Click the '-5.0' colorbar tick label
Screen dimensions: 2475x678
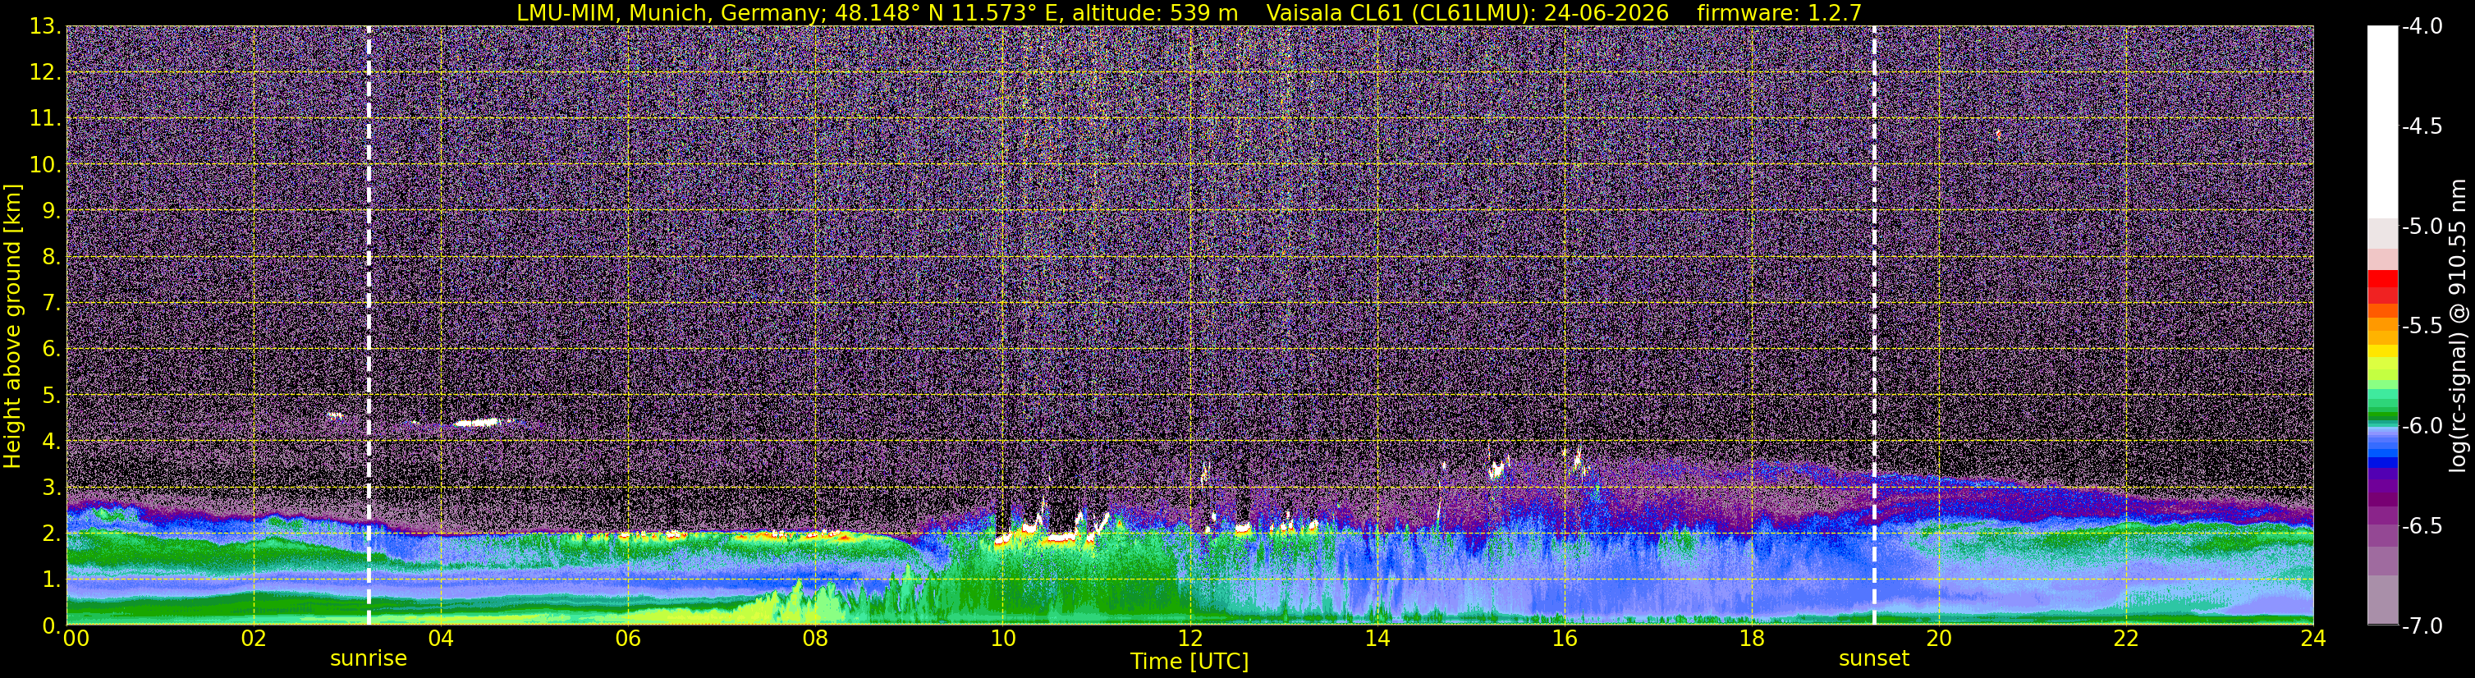pyautogui.click(x=2421, y=227)
